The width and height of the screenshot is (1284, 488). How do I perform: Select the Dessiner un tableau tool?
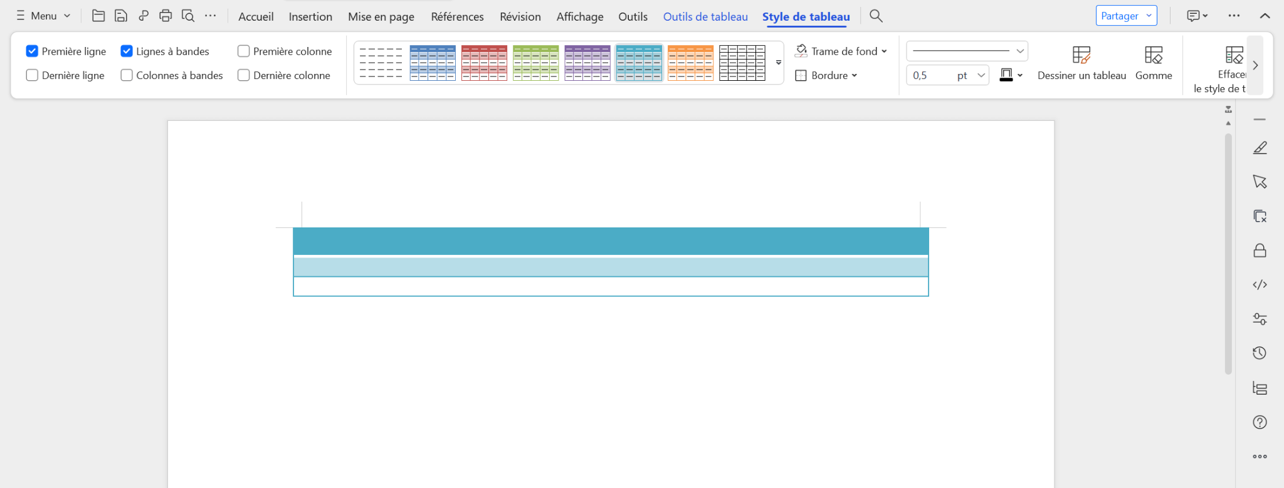(x=1082, y=63)
